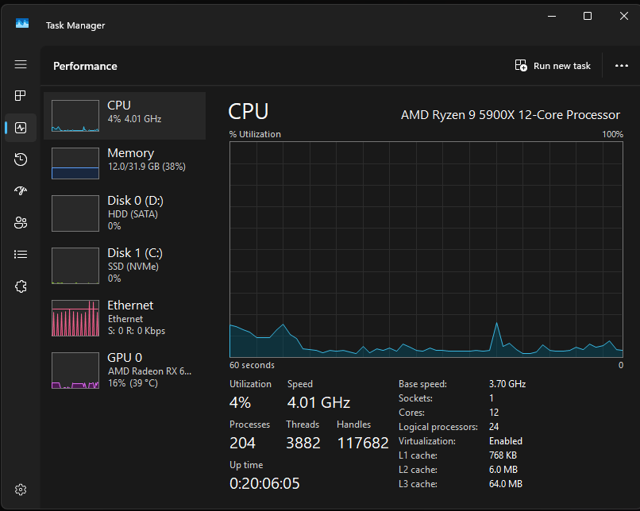Click the Virtualization Enabled value

tap(506, 441)
